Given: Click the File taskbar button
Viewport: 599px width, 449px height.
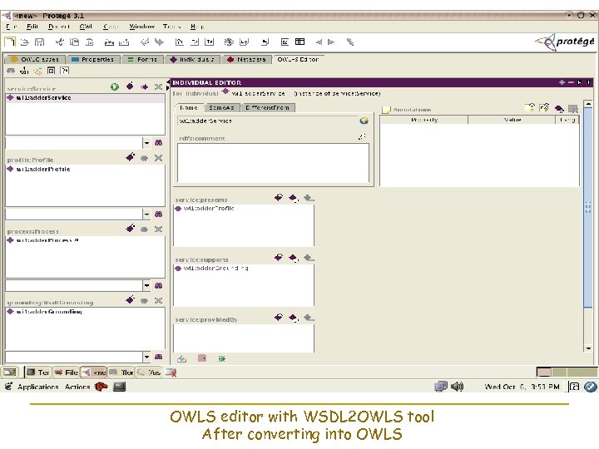Looking at the screenshot, I should click(66, 373).
